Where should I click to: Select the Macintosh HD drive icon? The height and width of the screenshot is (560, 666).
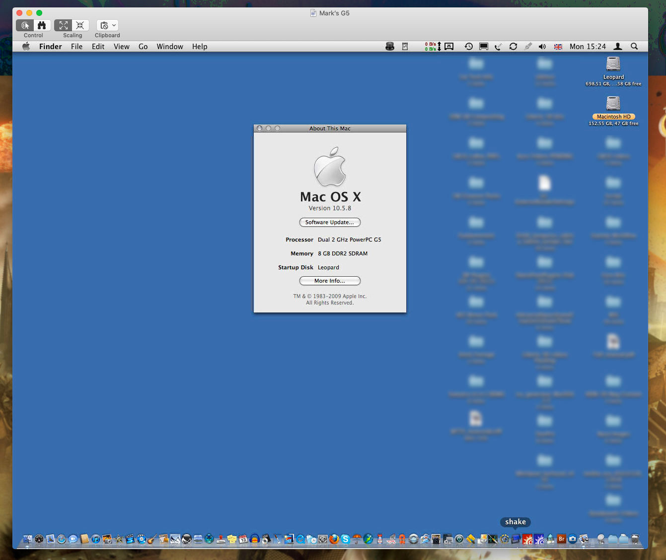[x=613, y=104]
